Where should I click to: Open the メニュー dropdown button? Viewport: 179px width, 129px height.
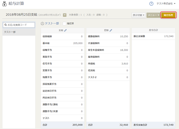click(x=153, y=15)
